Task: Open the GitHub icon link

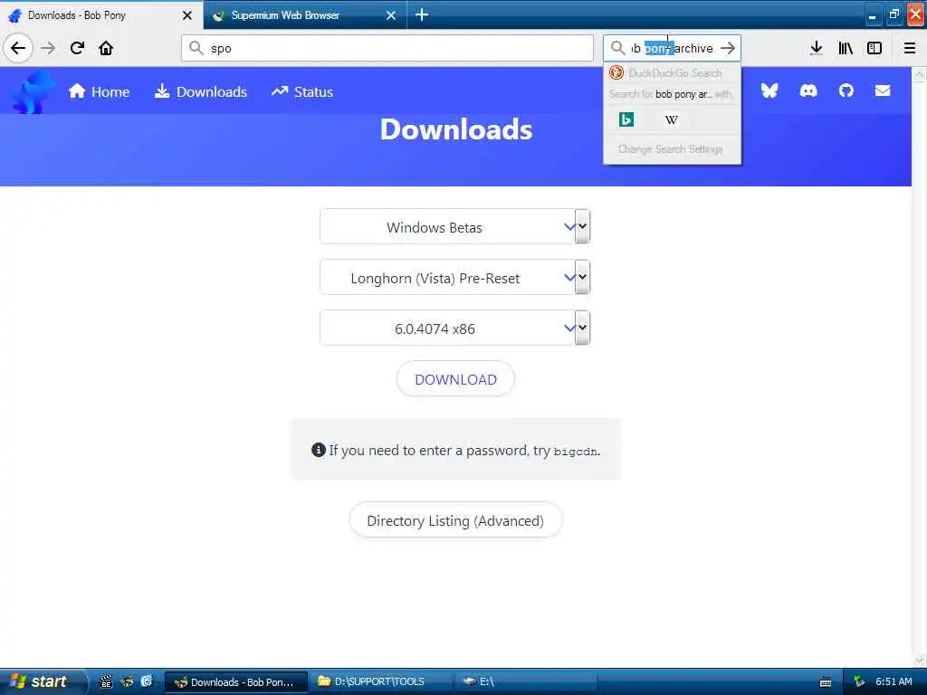Action: [846, 90]
